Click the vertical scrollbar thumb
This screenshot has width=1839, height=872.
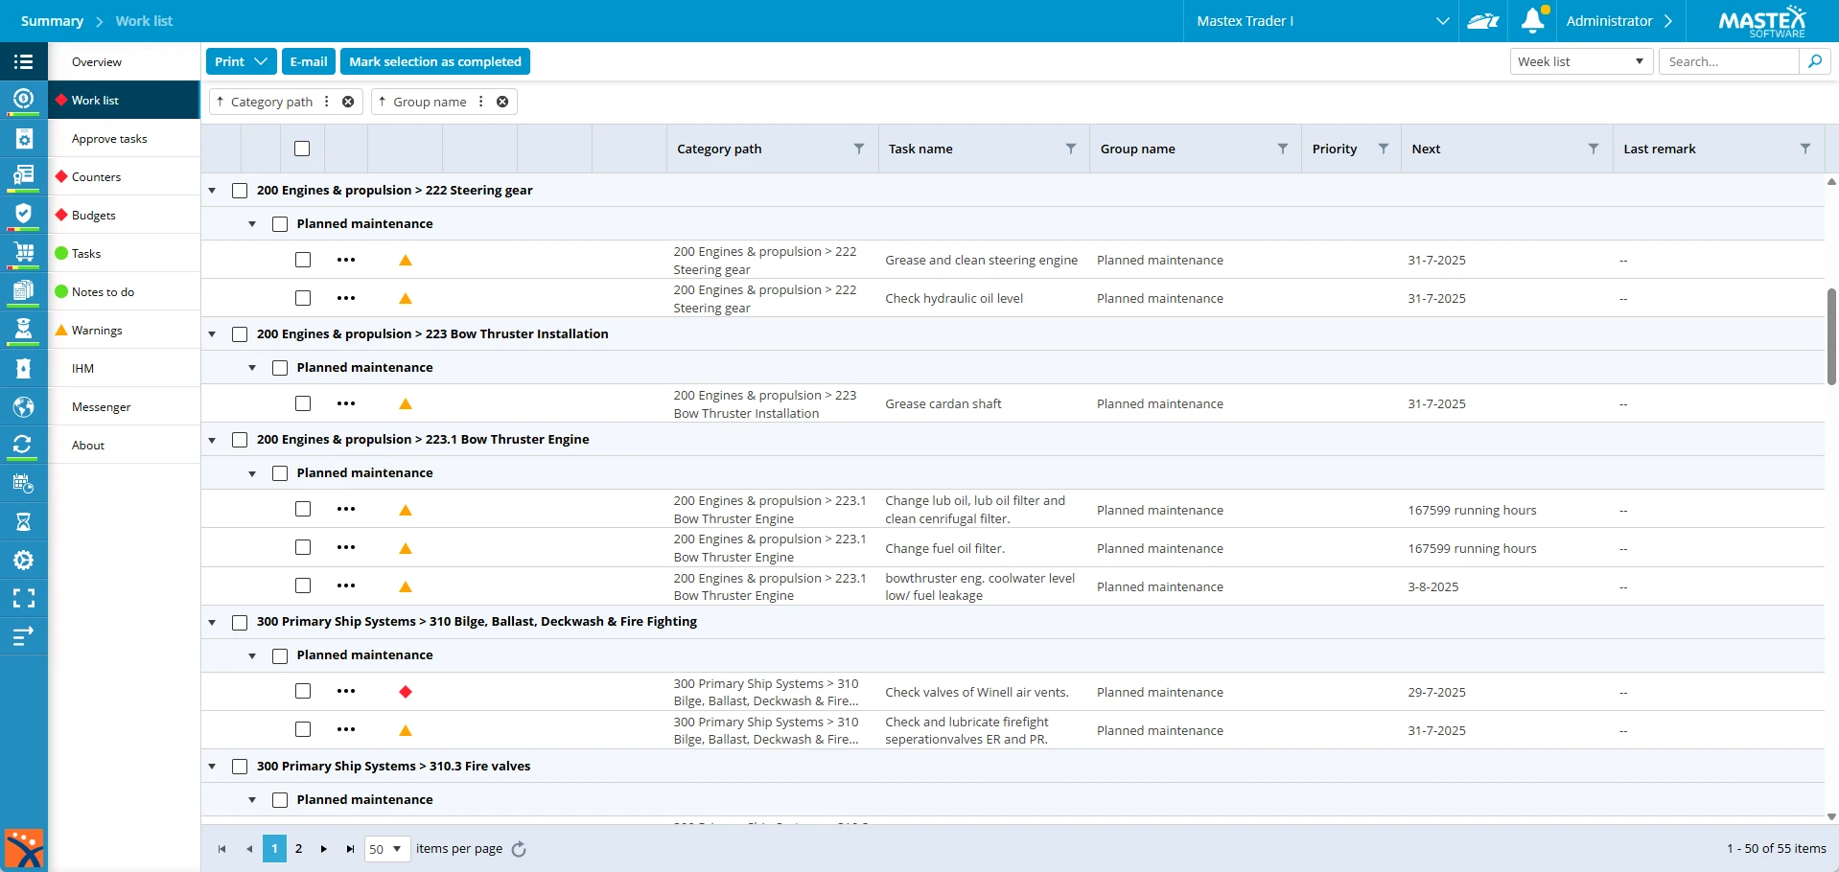pos(1831,335)
